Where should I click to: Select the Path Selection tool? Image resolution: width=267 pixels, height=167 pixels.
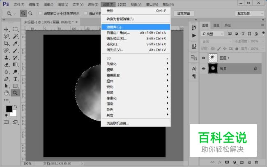(x=6, y=86)
